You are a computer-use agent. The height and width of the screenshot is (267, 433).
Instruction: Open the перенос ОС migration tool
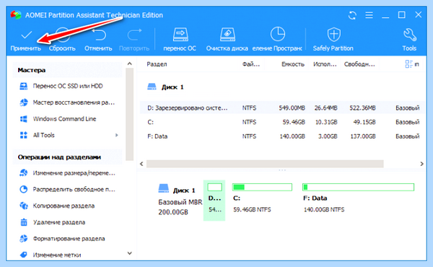click(x=180, y=40)
